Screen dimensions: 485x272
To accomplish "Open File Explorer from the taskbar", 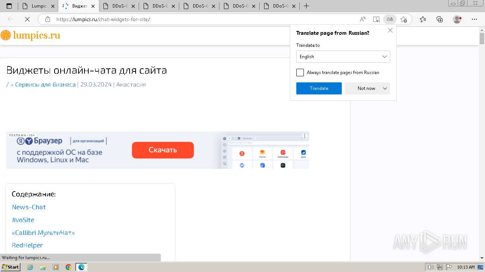I will pos(43,267).
